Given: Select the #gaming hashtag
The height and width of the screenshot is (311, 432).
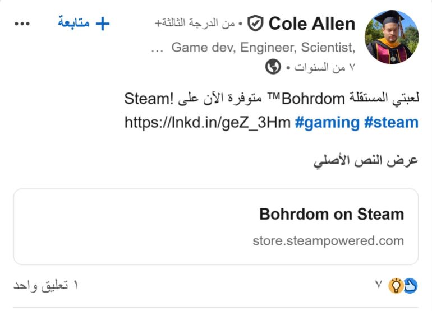Looking at the screenshot, I should (327, 123).
